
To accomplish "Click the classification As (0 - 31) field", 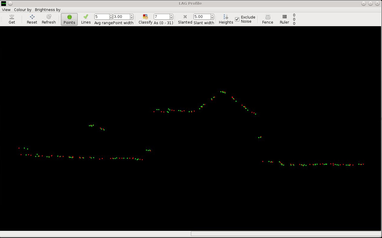I will (x=162, y=17).
